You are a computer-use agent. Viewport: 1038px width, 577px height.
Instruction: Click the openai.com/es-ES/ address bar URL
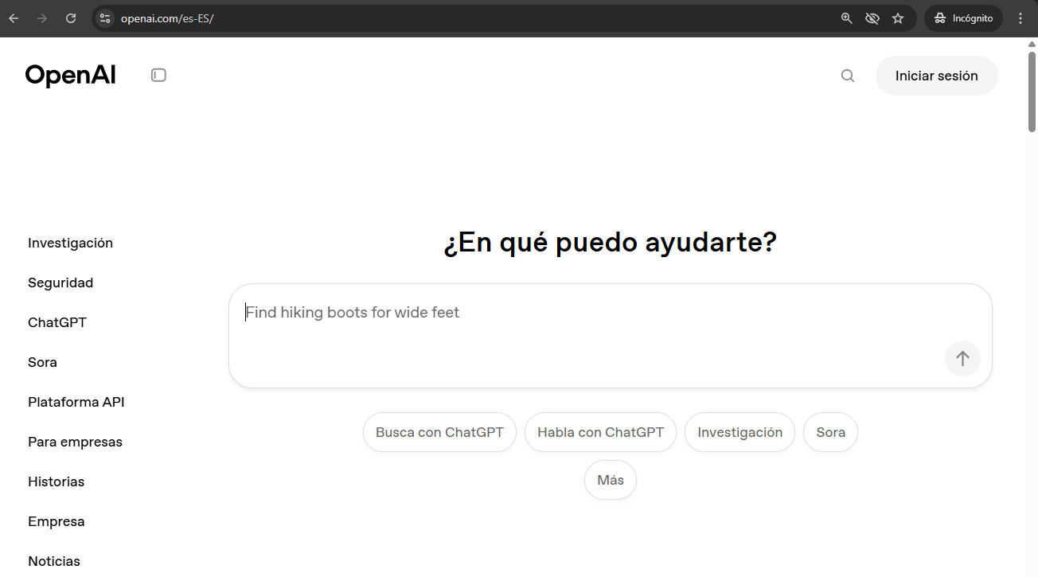coord(167,18)
